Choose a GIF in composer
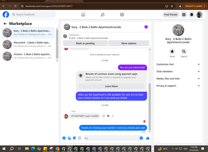The height and width of the screenshot is (152, 208). coord(79,138)
